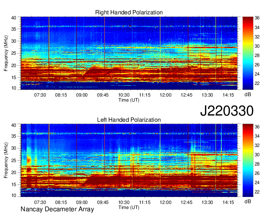Image resolution: width=264 pixels, height=214 pixels.
Task: Click "Time (UT)" label under the Left Handed plot
Action: (x=129, y=207)
